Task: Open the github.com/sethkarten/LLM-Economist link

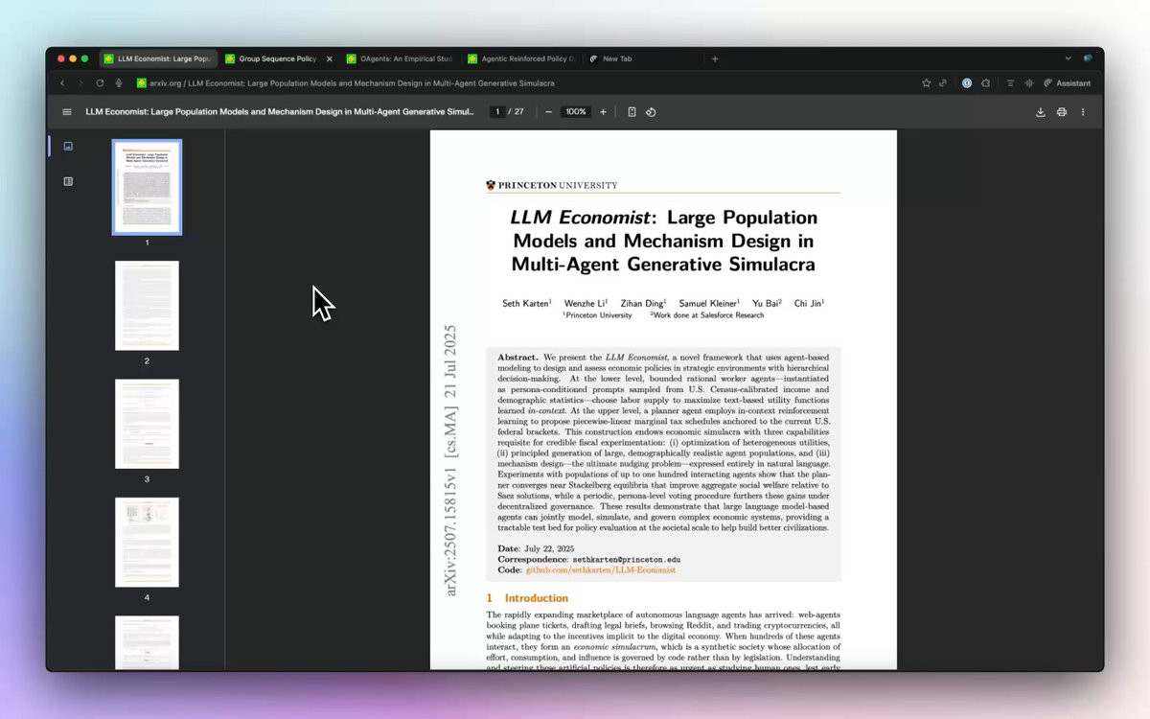Action: pos(600,569)
